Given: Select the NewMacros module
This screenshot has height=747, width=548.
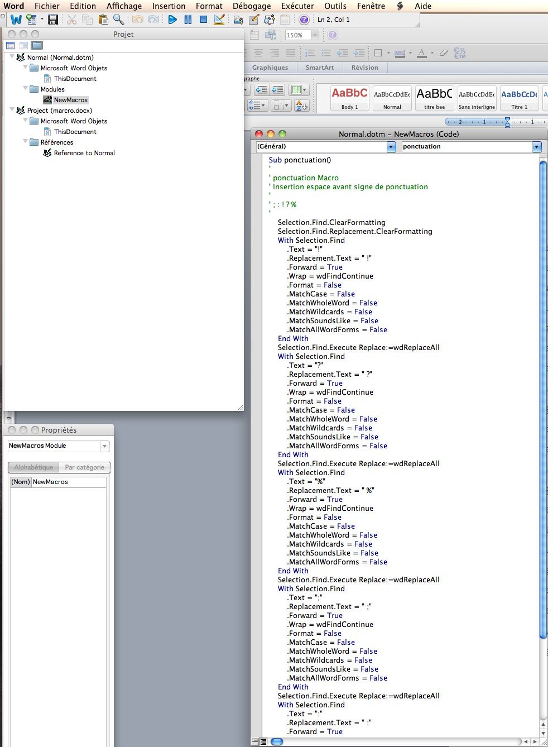Looking at the screenshot, I should click(x=70, y=100).
